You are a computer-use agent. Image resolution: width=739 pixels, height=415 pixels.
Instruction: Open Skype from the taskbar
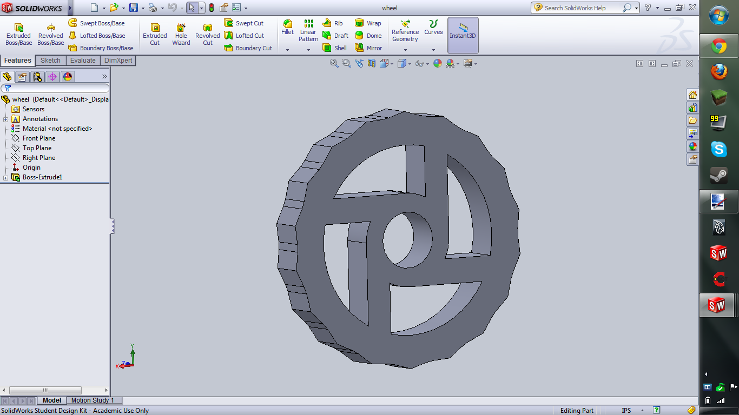click(718, 149)
